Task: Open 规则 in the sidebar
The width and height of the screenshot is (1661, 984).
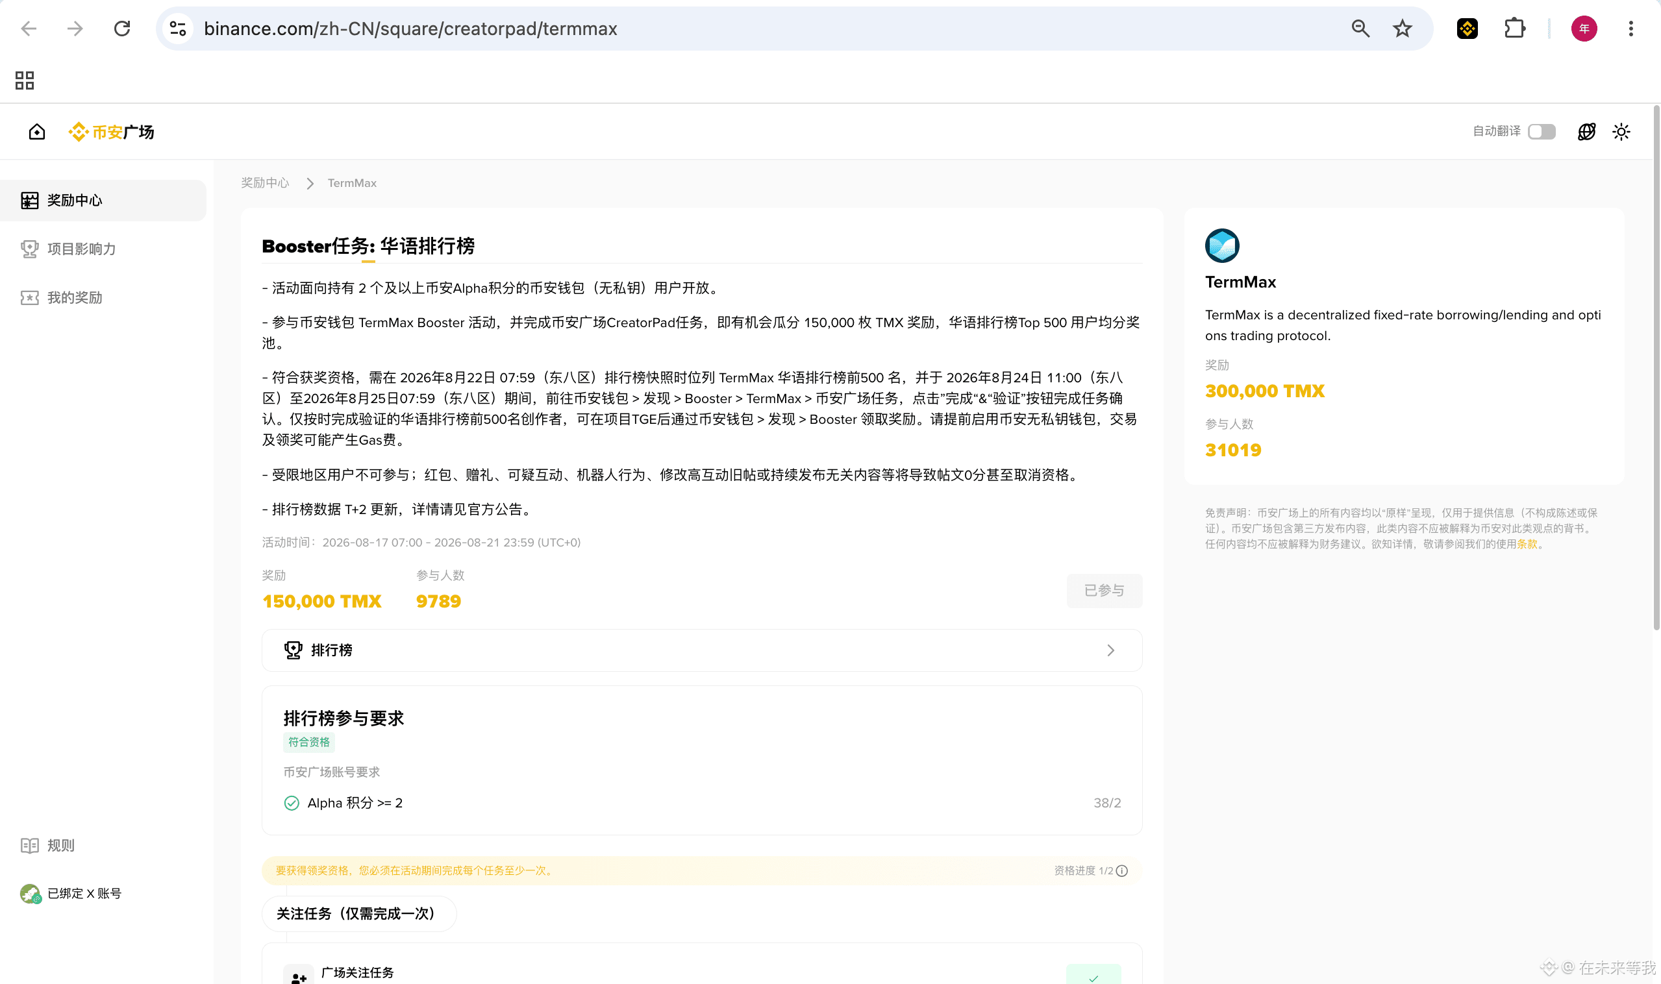Action: (48, 845)
